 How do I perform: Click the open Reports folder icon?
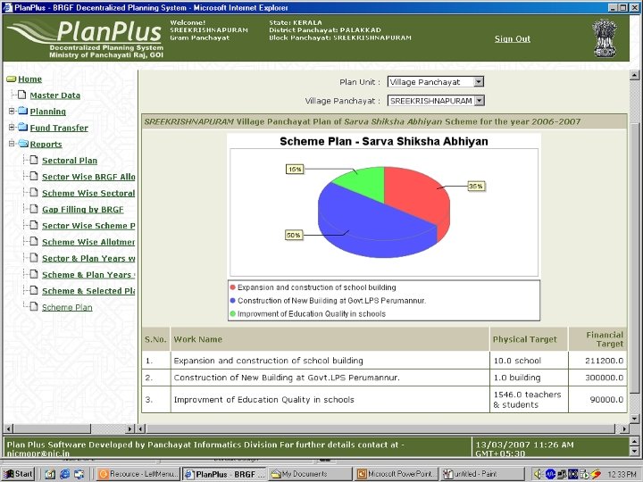(23, 144)
